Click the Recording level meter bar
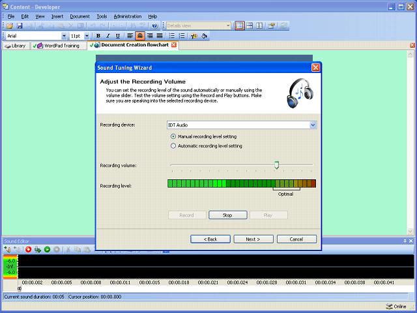Image resolution: width=417 pixels, height=313 pixels. click(242, 183)
